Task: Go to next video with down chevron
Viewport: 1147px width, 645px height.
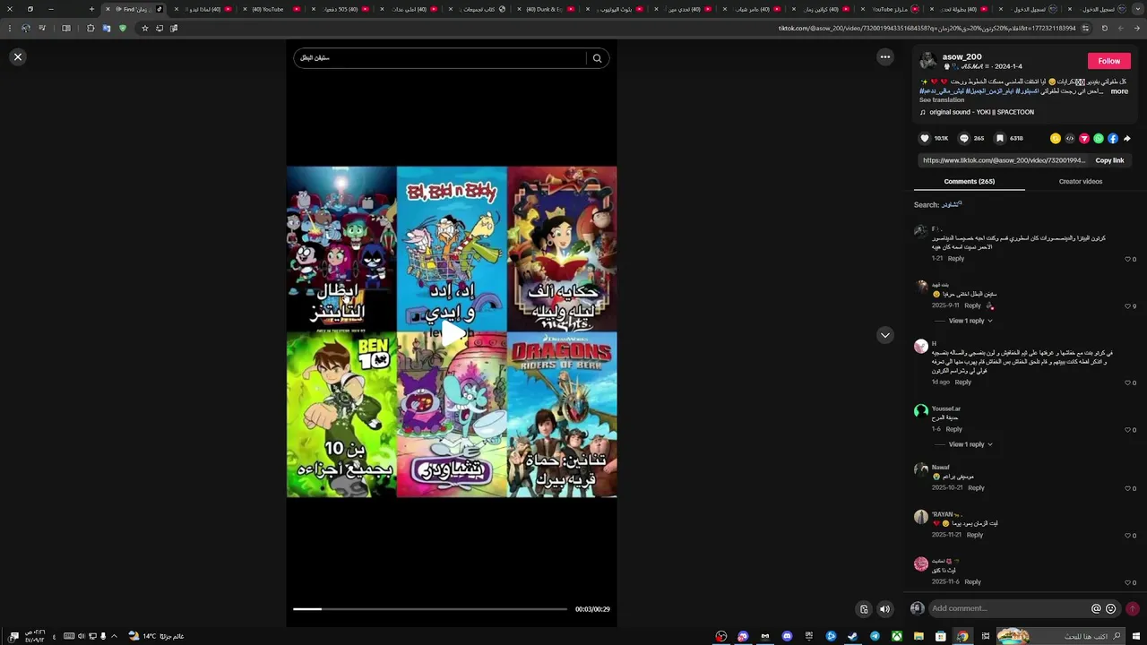Action: pos(885,335)
